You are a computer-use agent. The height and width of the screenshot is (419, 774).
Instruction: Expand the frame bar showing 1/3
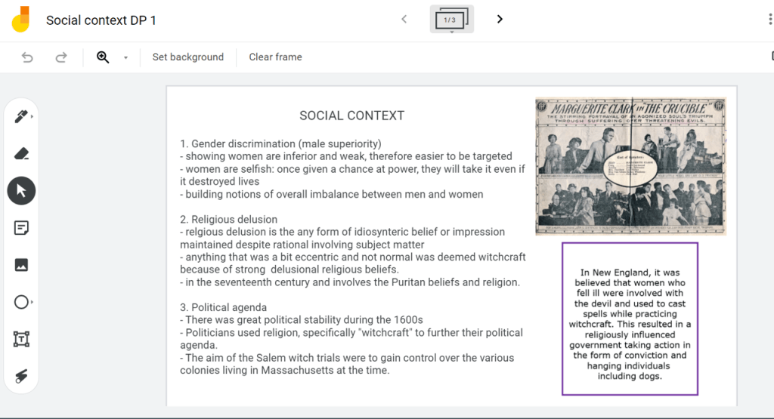click(451, 20)
